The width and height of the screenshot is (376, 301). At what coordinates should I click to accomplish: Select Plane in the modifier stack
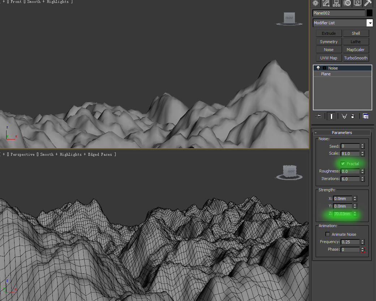click(x=326, y=74)
